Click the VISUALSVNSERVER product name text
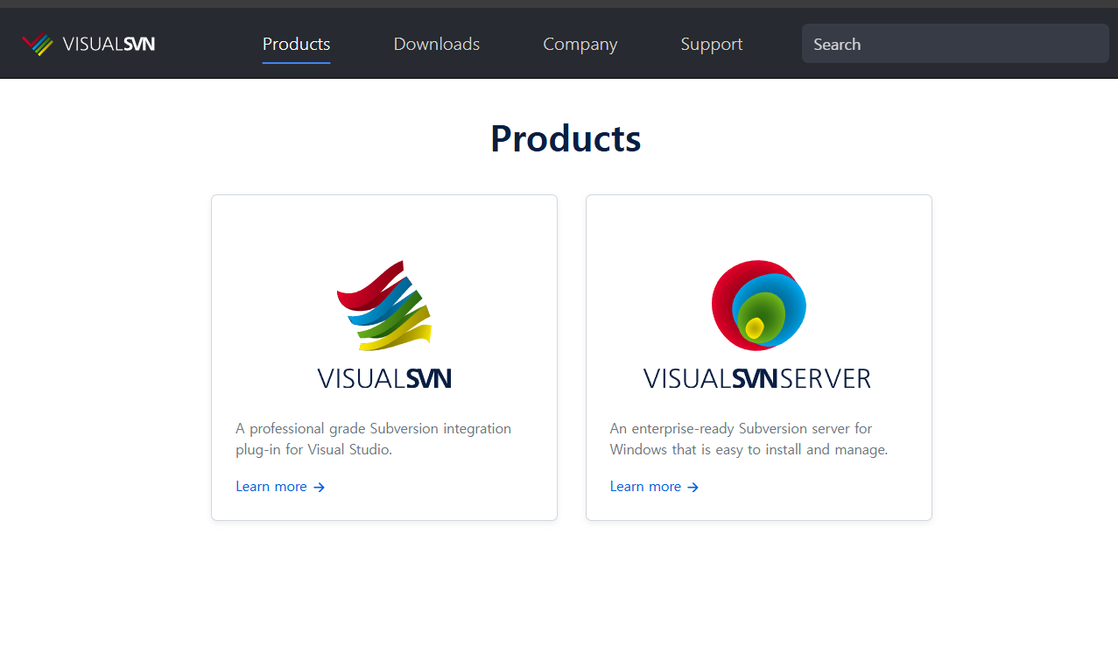1118x661 pixels. tap(757, 379)
